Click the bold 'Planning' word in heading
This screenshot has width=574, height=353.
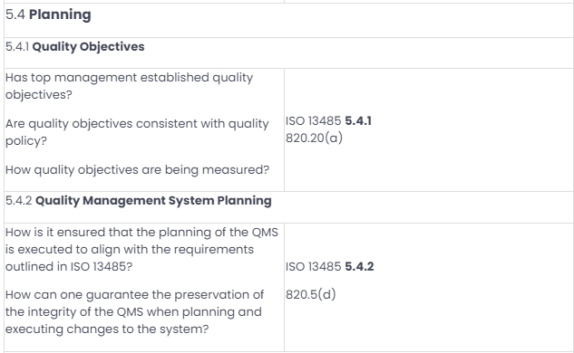coord(60,14)
